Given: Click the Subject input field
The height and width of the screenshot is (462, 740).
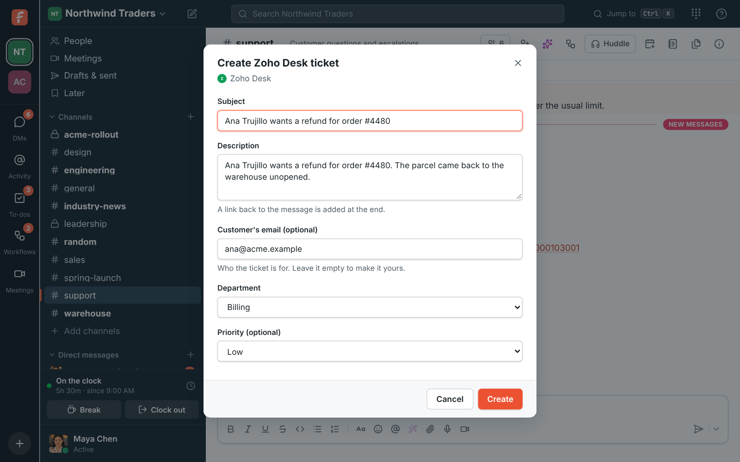Looking at the screenshot, I should point(370,121).
